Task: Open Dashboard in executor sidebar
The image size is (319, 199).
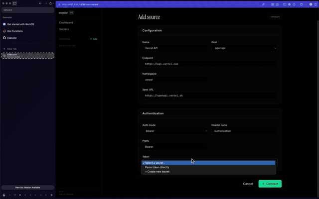Action: (66, 22)
